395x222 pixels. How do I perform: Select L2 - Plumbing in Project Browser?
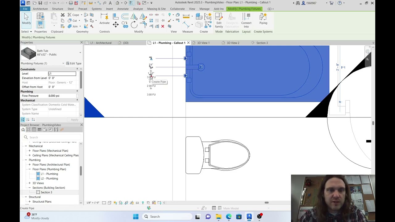[49, 179]
